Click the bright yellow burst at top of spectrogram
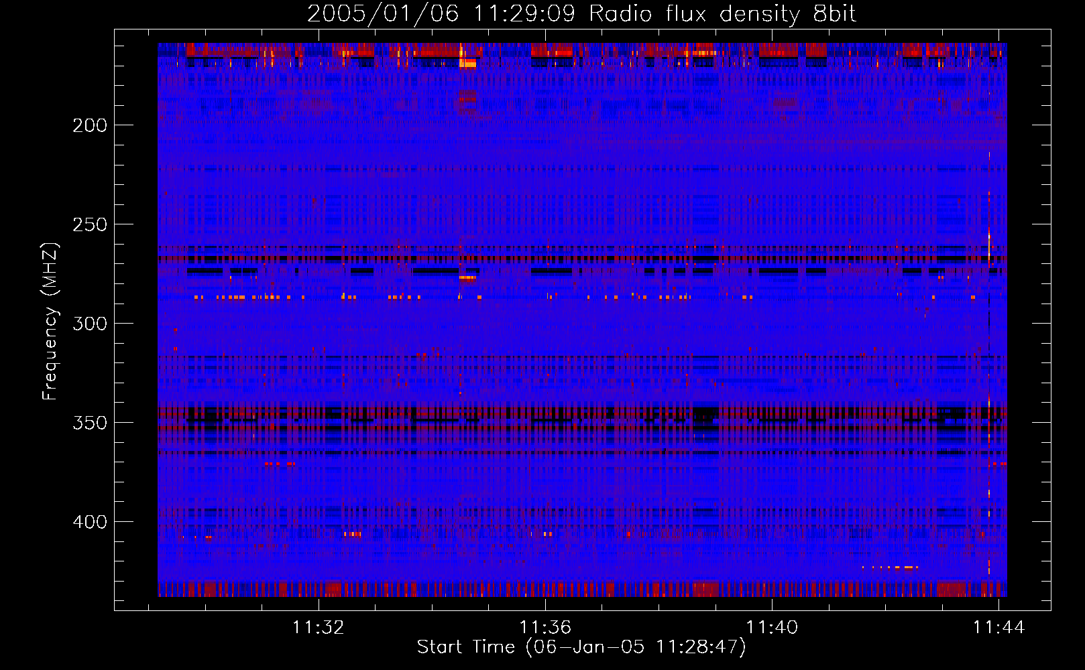This screenshot has height=670, width=1085. (x=467, y=64)
